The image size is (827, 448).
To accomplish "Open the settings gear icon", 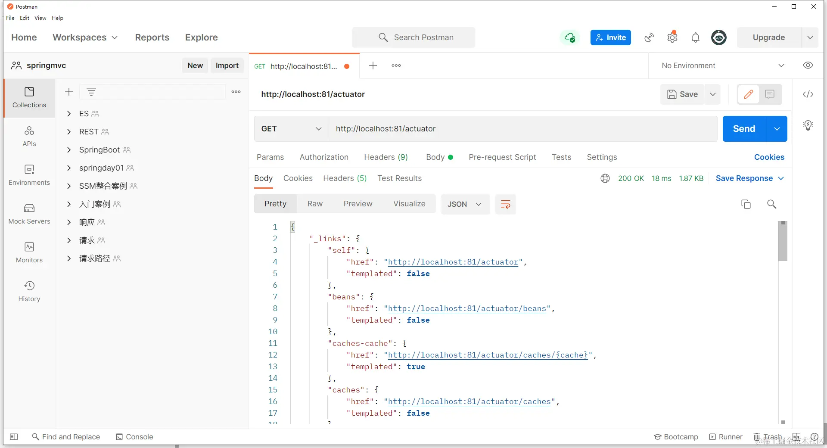I will tap(672, 37).
